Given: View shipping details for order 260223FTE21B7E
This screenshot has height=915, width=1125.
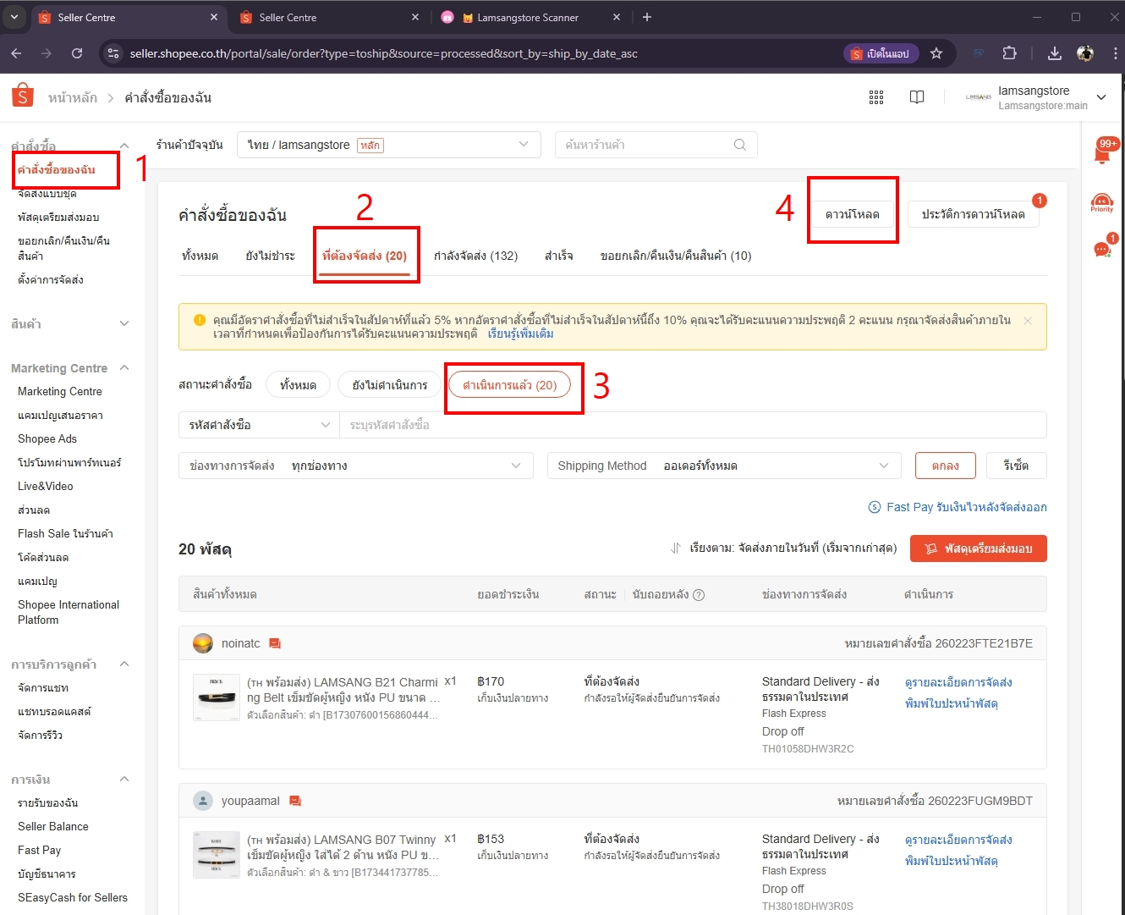Looking at the screenshot, I should pos(958,682).
